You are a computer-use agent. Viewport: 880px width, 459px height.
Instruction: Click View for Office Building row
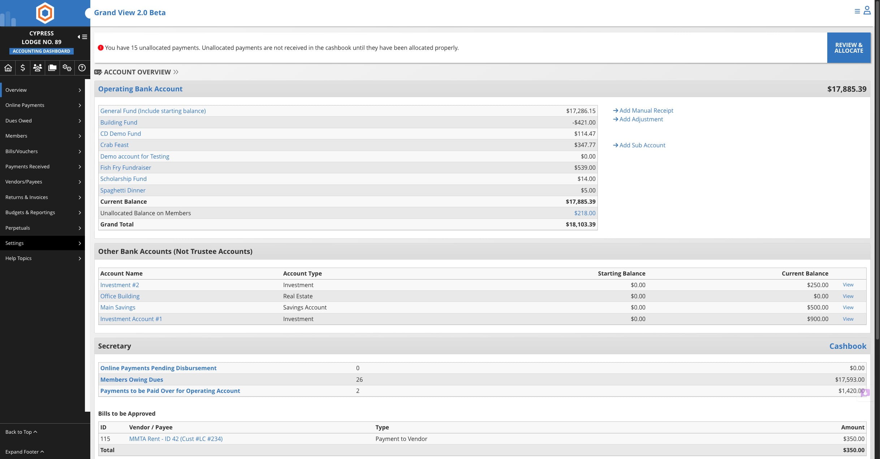point(848,296)
